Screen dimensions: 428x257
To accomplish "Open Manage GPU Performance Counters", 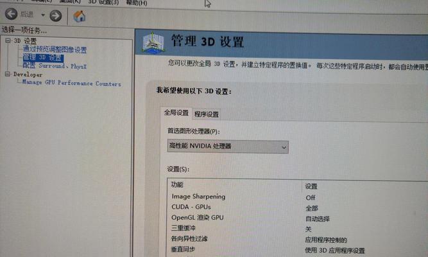I will (71, 83).
